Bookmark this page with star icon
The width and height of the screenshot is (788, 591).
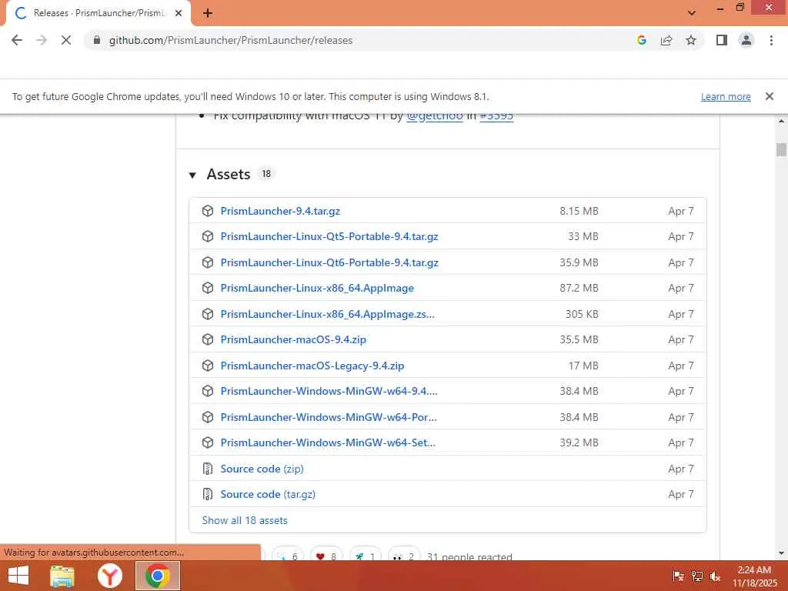coord(691,40)
